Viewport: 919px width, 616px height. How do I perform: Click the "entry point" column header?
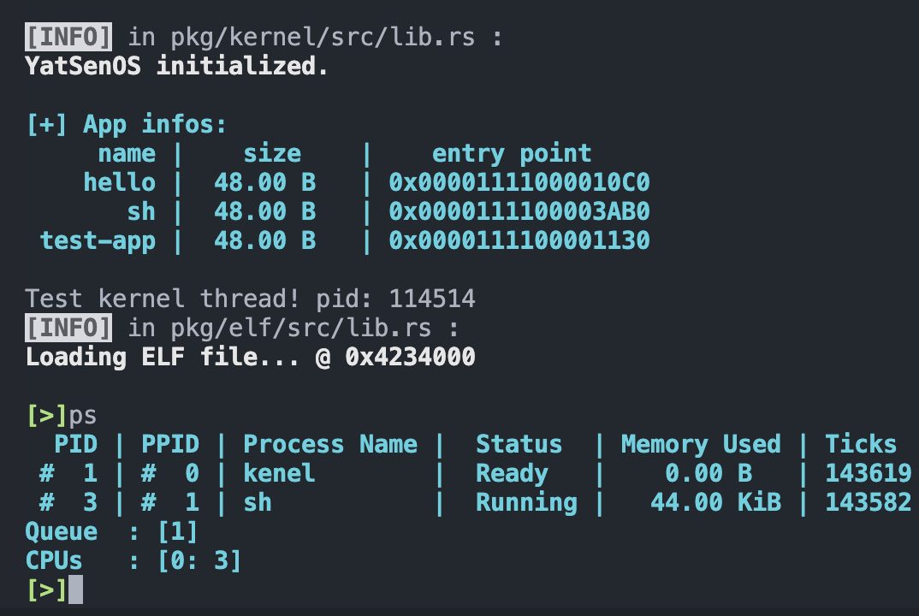(512, 154)
